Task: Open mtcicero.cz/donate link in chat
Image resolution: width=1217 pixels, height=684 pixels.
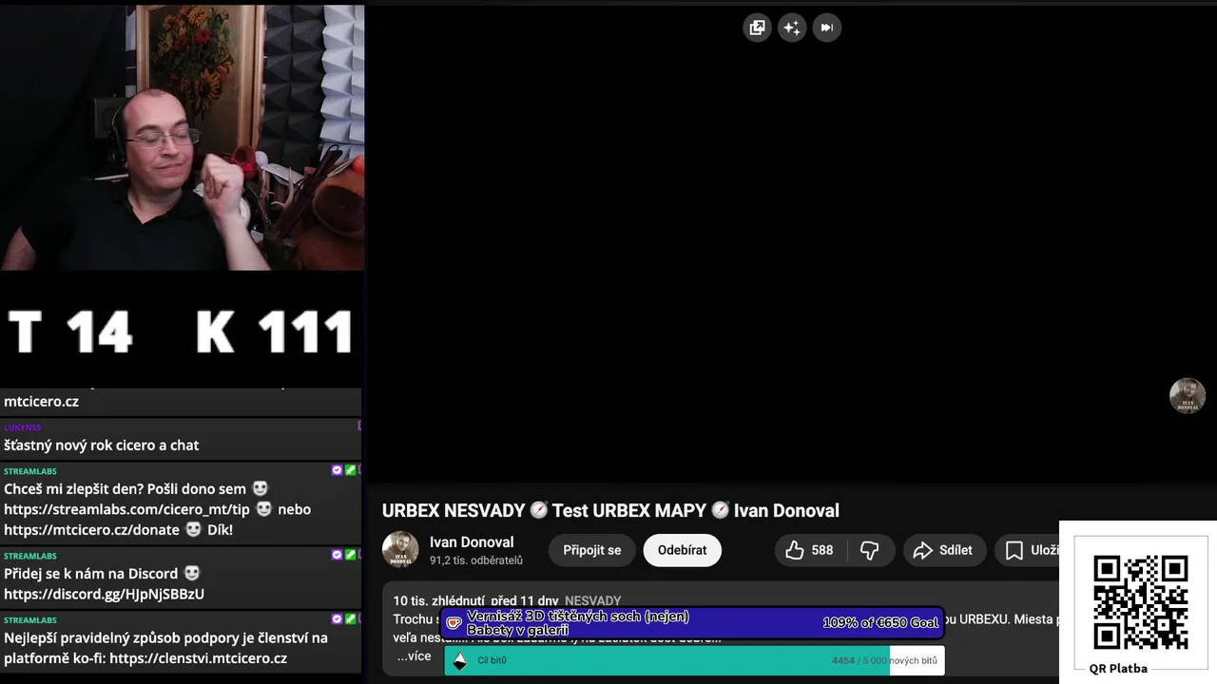Action: [91, 529]
